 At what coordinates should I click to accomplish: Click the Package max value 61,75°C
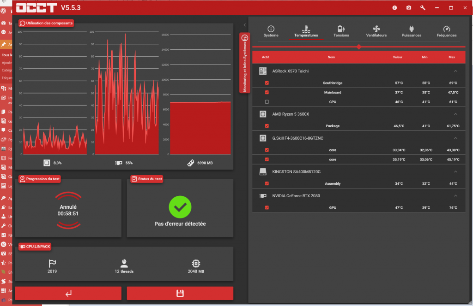click(453, 126)
